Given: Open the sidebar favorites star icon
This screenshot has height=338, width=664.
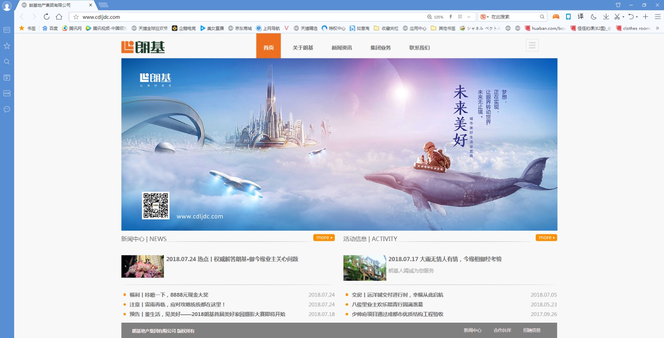Looking at the screenshot, I should (7, 46).
